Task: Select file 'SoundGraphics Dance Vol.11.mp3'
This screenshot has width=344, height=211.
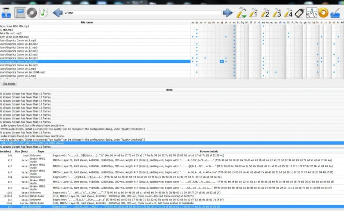Action: tap(95, 47)
